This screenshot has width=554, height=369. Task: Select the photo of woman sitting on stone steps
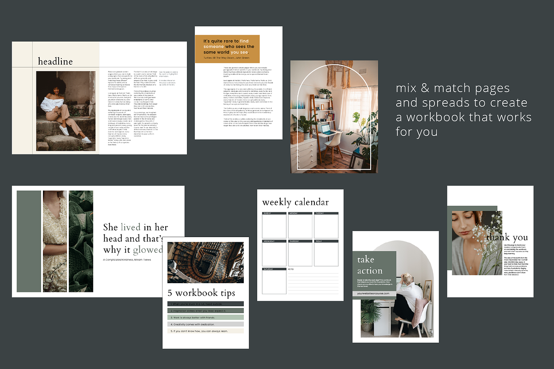pyautogui.click(x=66, y=111)
